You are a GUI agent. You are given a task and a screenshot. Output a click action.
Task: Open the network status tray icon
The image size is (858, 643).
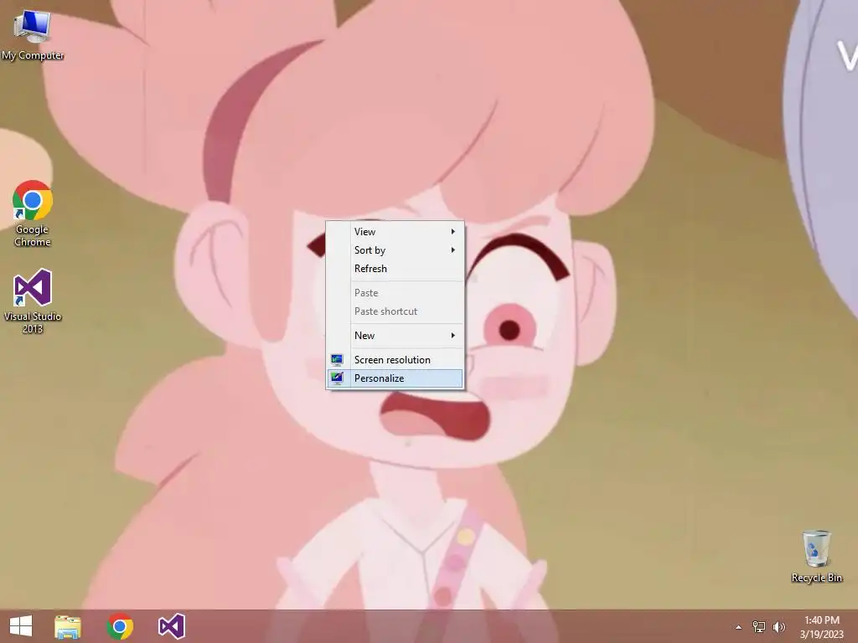click(759, 626)
